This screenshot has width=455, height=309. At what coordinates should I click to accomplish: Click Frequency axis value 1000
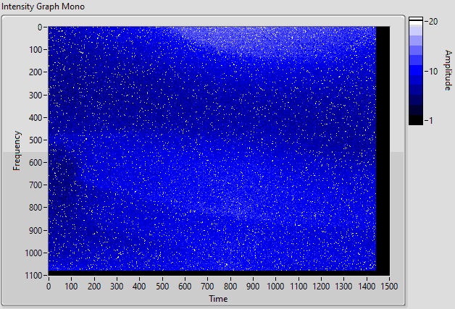[33, 253]
